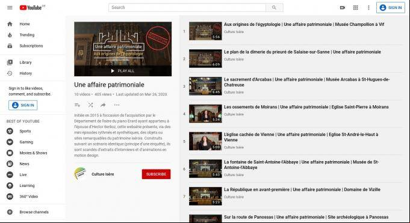
Task: Click inside the Search input field
Action: (x=187, y=8)
